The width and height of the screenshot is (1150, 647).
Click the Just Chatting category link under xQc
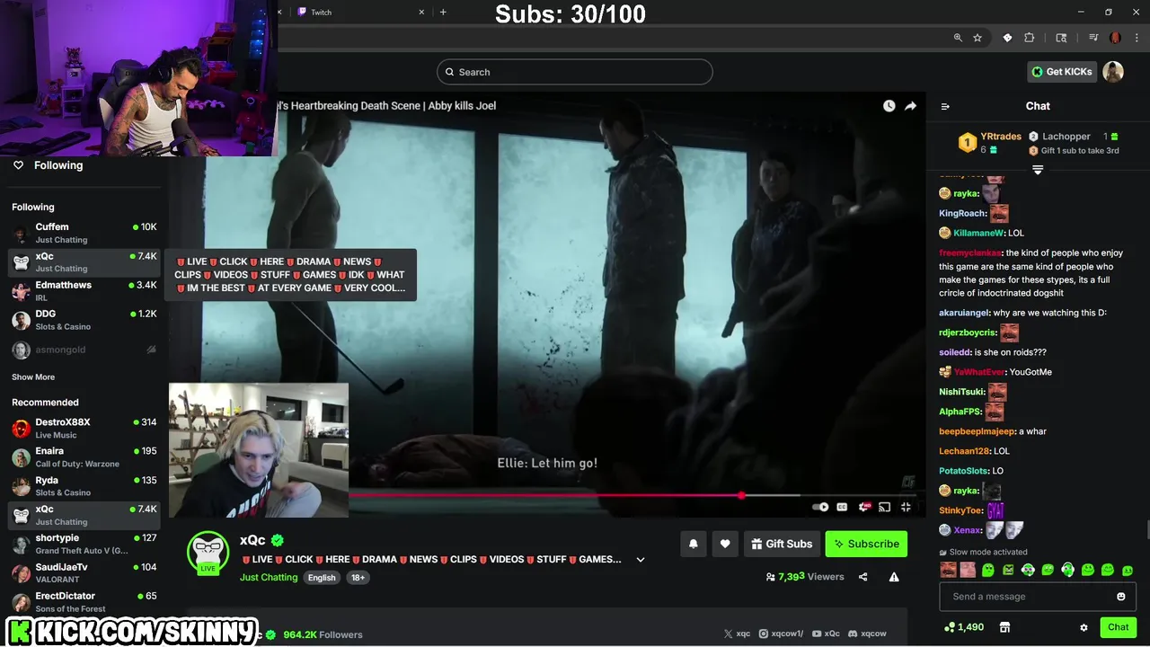(269, 577)
